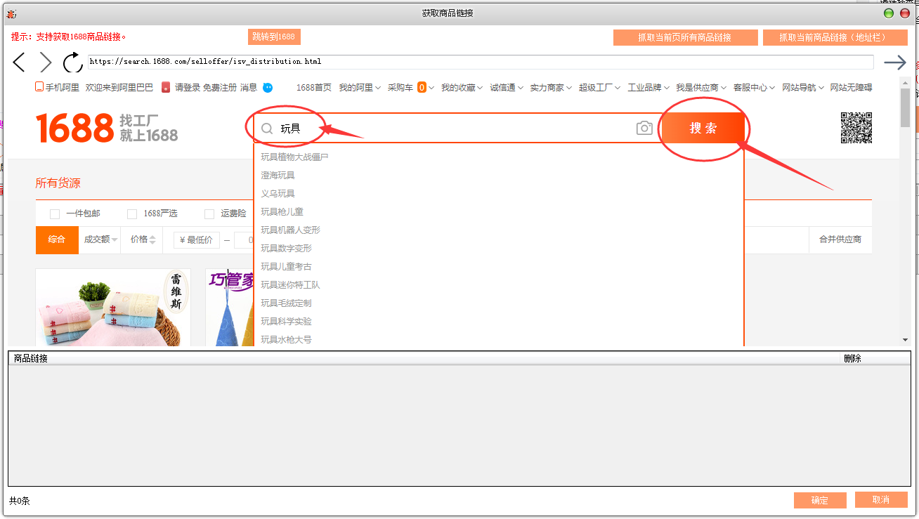Click the orange 搜索 button
This screenshot has height=519, width=919.
[703, 128]
